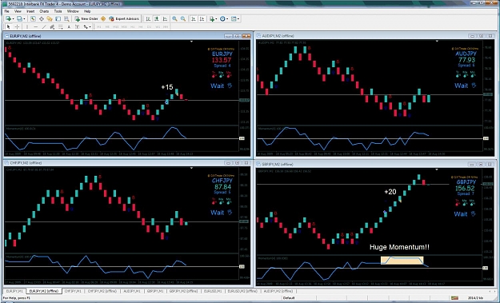Expand the Profiles dropdown arrow

pos(24,19)
